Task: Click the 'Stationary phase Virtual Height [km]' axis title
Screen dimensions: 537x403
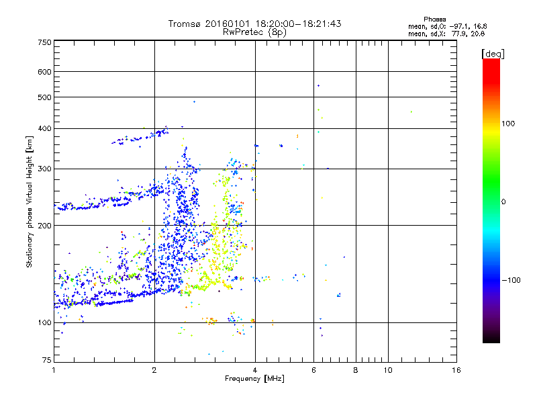Action: coord(29,202)
